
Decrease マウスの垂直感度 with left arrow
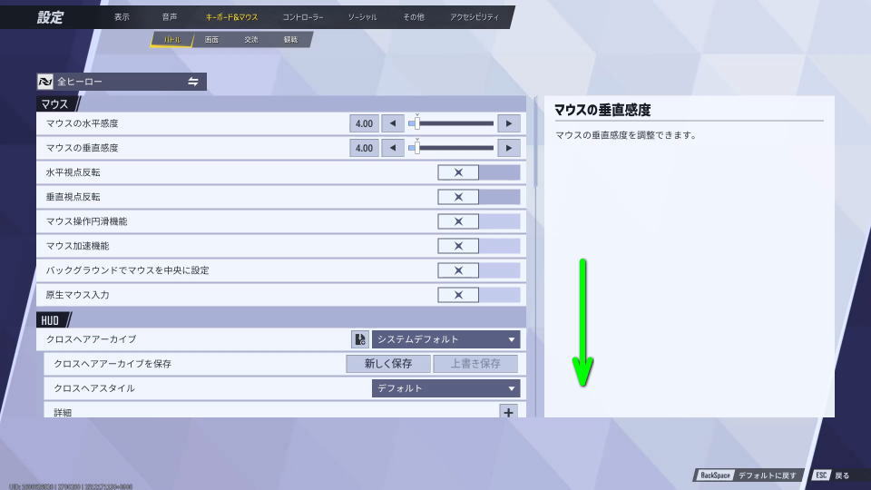click(x=392, y=148)
